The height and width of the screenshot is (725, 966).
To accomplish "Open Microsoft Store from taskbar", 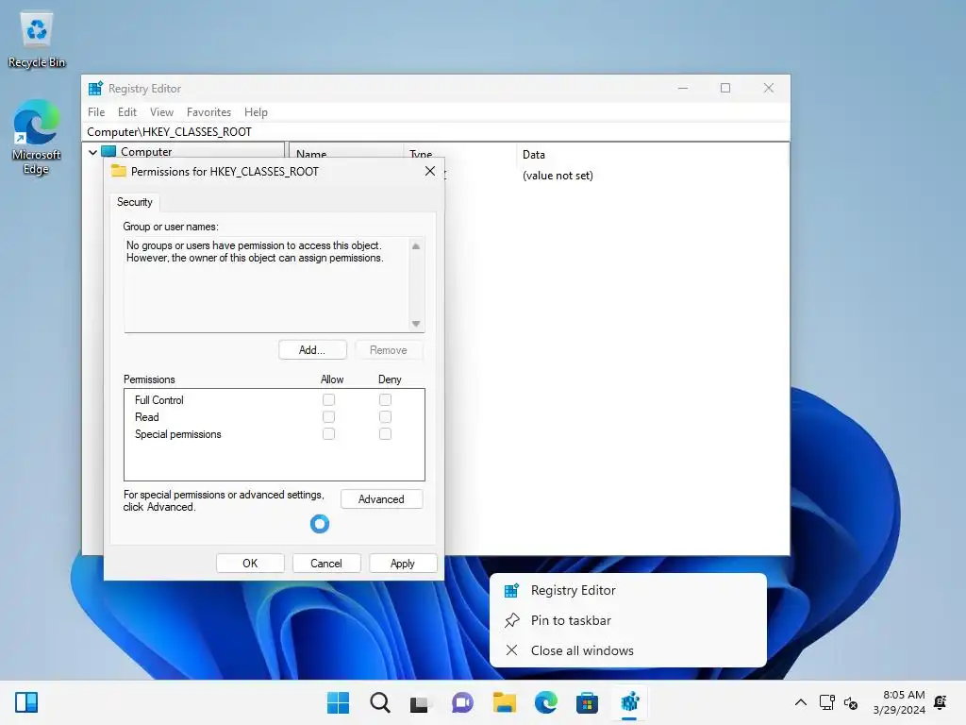I will pos(587,702).
